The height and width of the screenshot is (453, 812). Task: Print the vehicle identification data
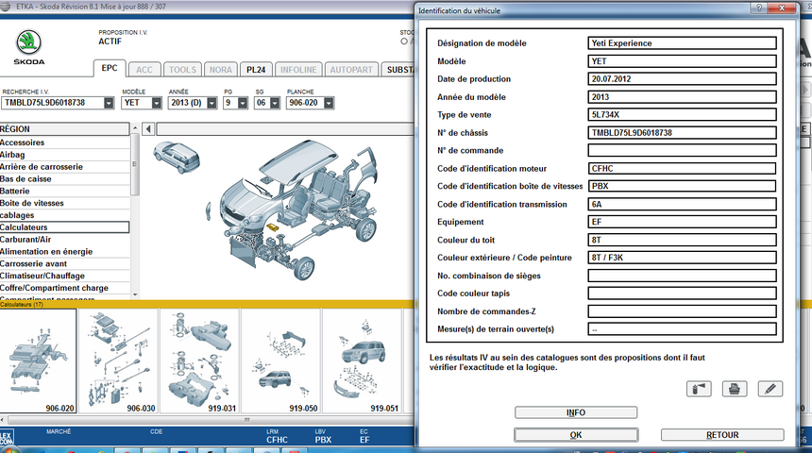[x=735, y=388]
